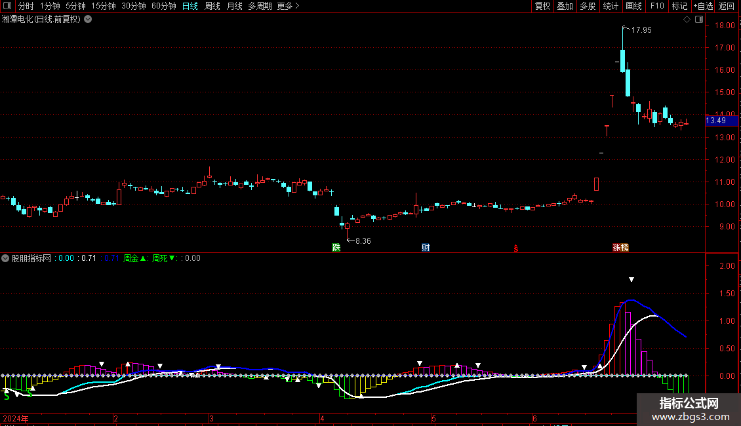This screenshot has width=741, height=426.
Task: Click the 2024年 label on the time axis
Action: point(16,418)
